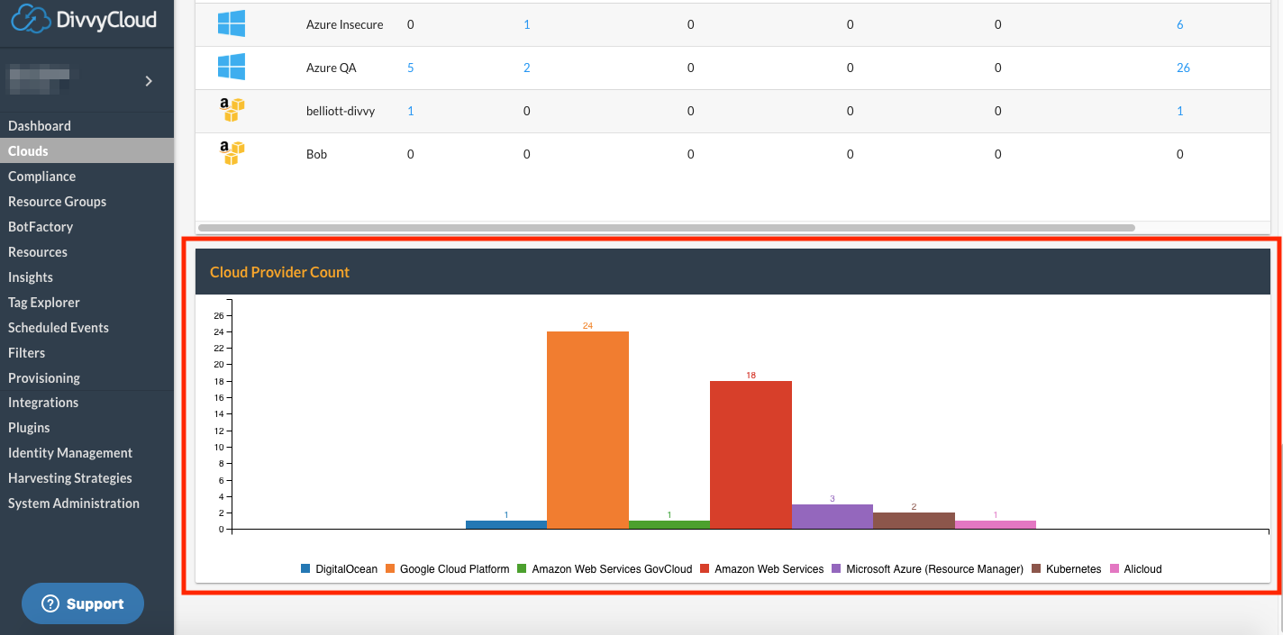1283x635 pixels.
Task: Expand the organization chevron arrow
Action: [x=149, y=81]
